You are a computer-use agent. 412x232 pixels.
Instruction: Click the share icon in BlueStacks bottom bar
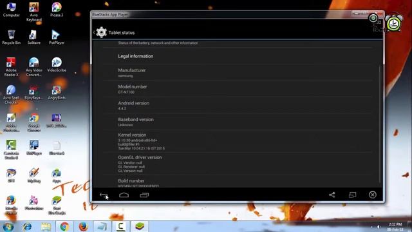pyautogui.click(x=332, y=195)
